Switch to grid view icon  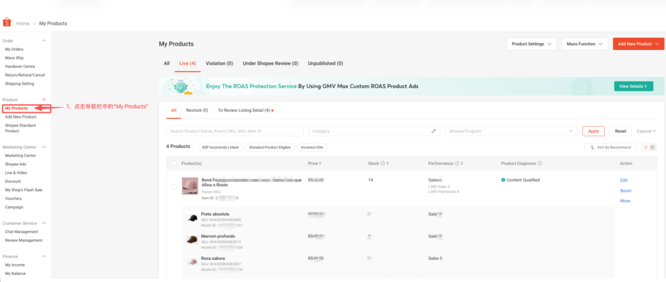(652, 147)
